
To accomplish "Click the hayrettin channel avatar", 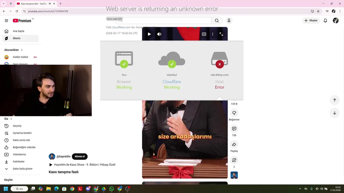I will pyautogui.click(x=52, y=157).
